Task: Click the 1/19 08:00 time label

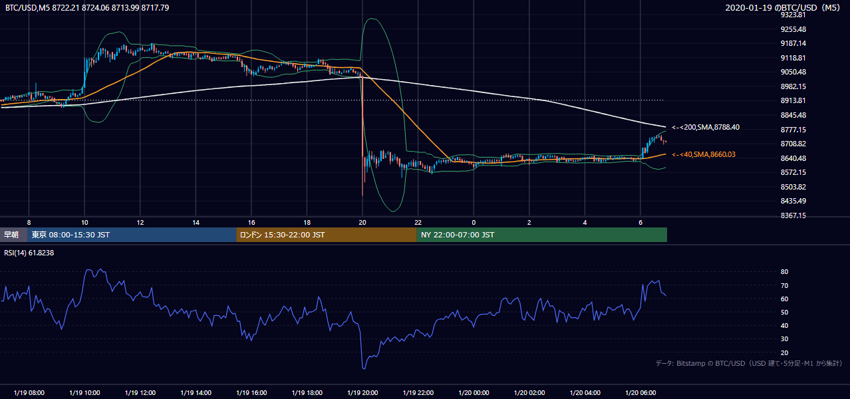Action: (x=29, y=393)
